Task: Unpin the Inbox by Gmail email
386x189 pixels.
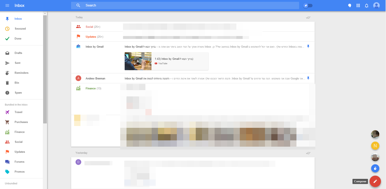Action: pos(308,46)
